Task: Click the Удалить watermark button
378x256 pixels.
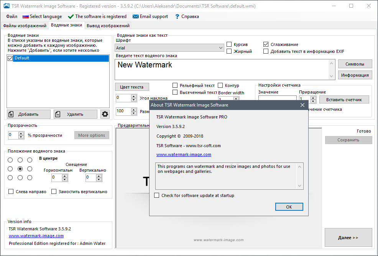Action: pyautogui.click(x=76, y=114)
